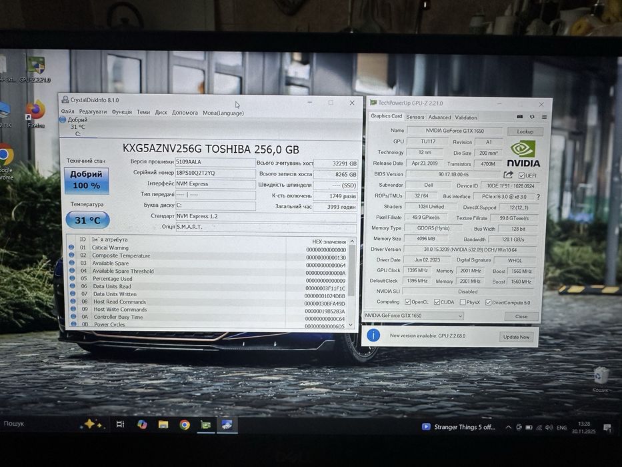Open the Редагувати menu
Screen dimensions: 622x467
pyautogui.click(x=93, y=112)
